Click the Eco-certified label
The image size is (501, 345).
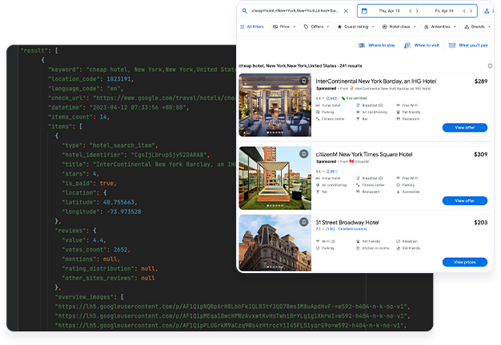point(354,98)
